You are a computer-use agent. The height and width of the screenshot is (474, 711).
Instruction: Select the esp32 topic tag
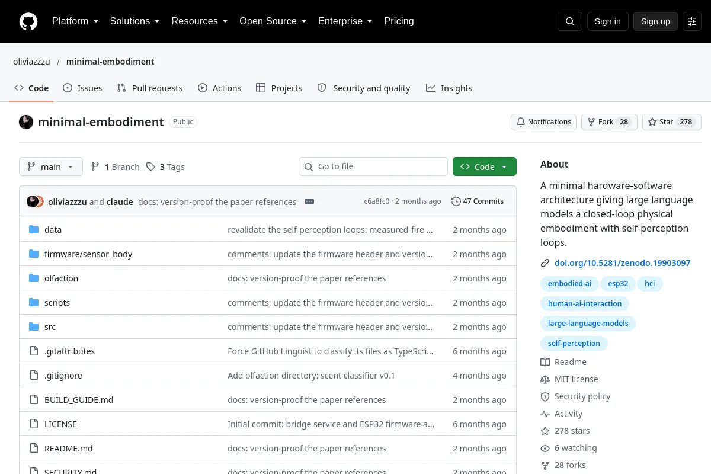pos(618,284)
